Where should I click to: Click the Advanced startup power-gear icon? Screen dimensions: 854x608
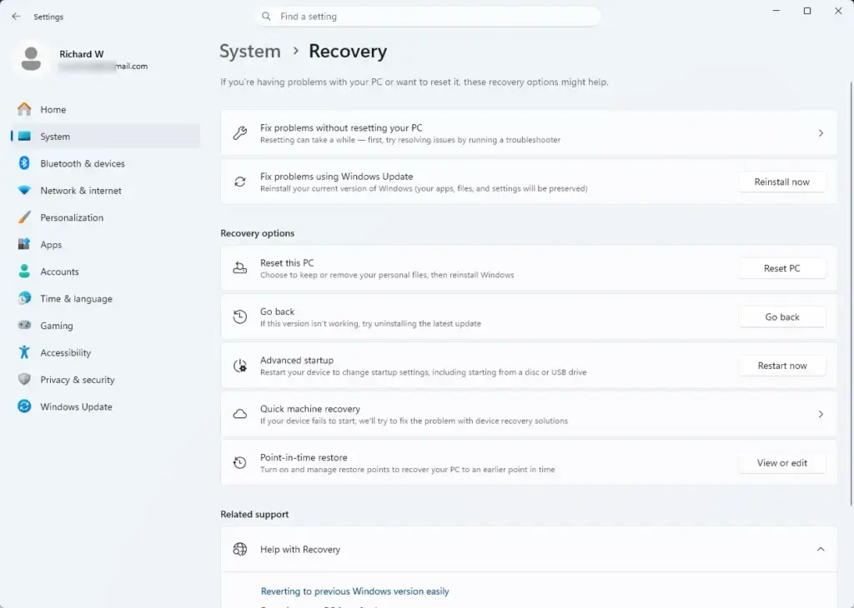tap(240, 366)
